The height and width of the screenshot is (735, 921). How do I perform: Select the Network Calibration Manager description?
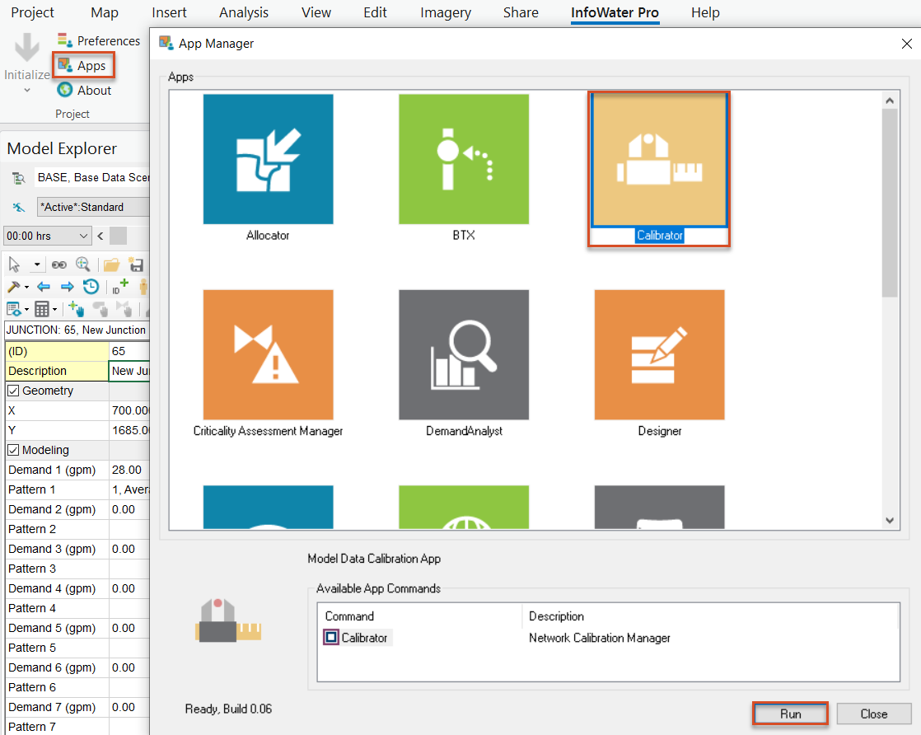tap(599, 638)
